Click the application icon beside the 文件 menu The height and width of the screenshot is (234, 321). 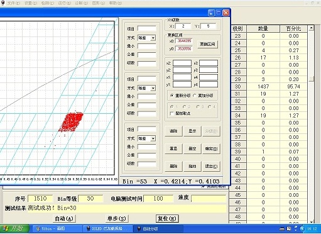click(x=3, y=3)
